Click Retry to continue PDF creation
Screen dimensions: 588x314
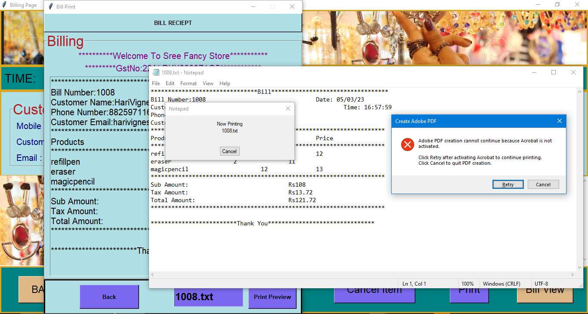point(508,184)
